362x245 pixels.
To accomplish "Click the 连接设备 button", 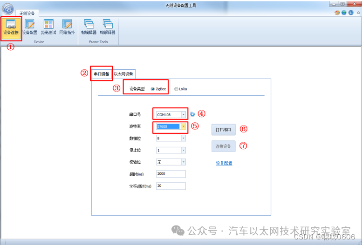I will [224, 146].
